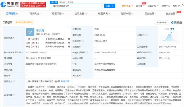Expand the 百宝箱 dropdown
The width and height of the screenshot is (184, 107).
[140, 6]
